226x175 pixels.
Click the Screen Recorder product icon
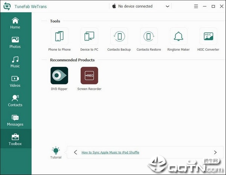tap(89, 75)
